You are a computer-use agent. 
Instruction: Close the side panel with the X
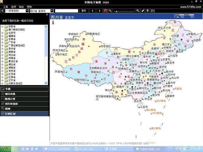[47, 15]
